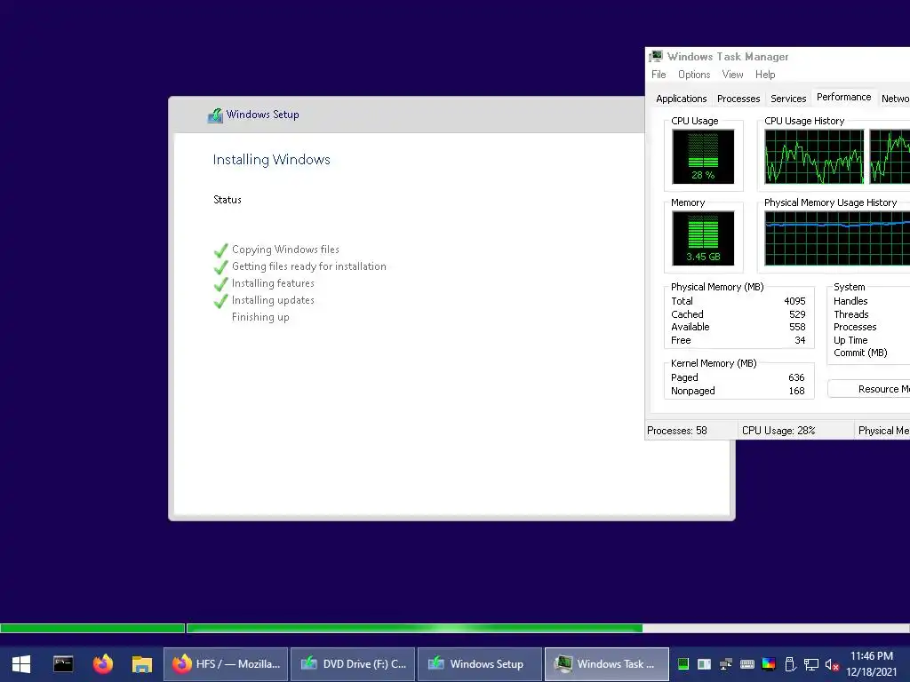Click 'CPU Usage: 28%' in the status bar

click(778, 431)
